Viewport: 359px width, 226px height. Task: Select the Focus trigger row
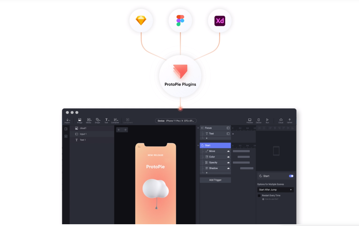click(x=215, y=128)
